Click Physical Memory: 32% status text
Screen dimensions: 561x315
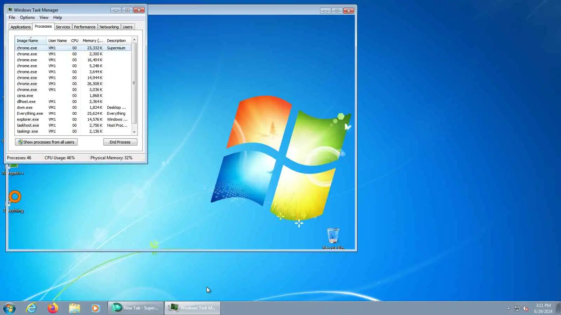[x=111, y=158]
